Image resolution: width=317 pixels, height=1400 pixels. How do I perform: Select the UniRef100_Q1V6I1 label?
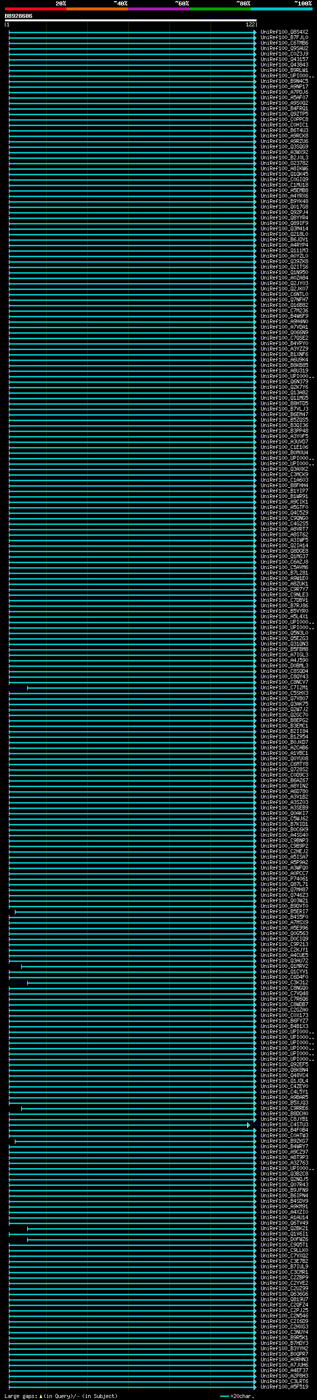[x=284, y=1234]
